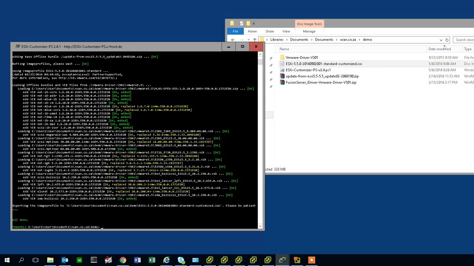
Task: Navigate to Libraries in breadcrumb
Action: pos(277,40)
